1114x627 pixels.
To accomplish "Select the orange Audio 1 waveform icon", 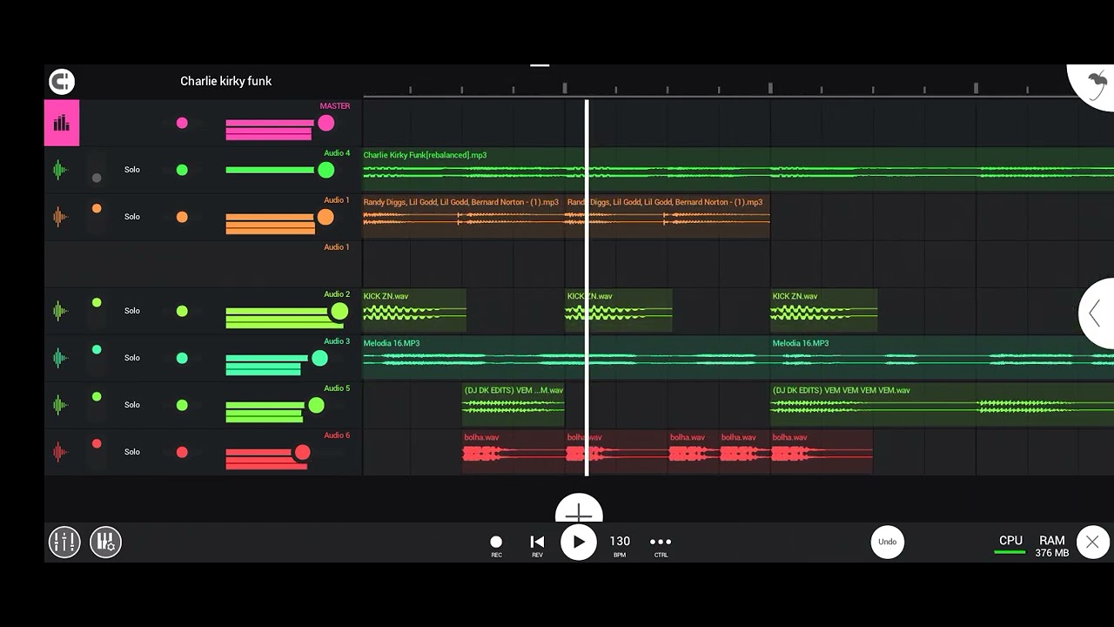I will 60,217.
